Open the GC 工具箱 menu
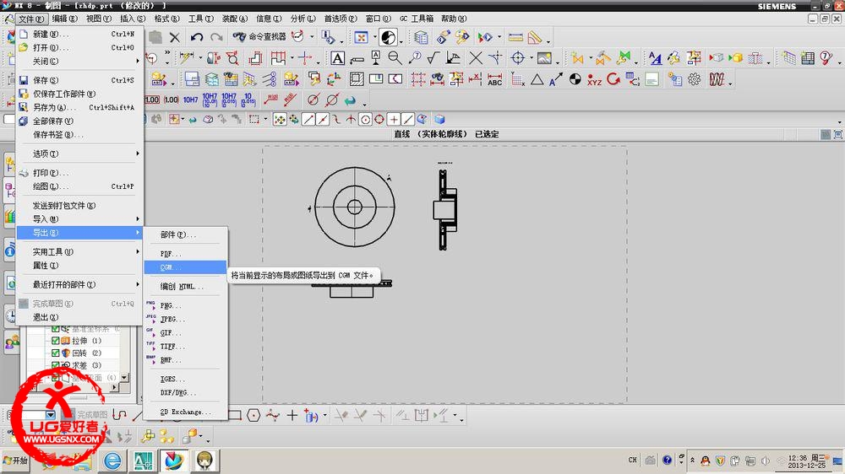Image resolution: width=845 pixels, height=474 pixels. (x=416, y=19)
